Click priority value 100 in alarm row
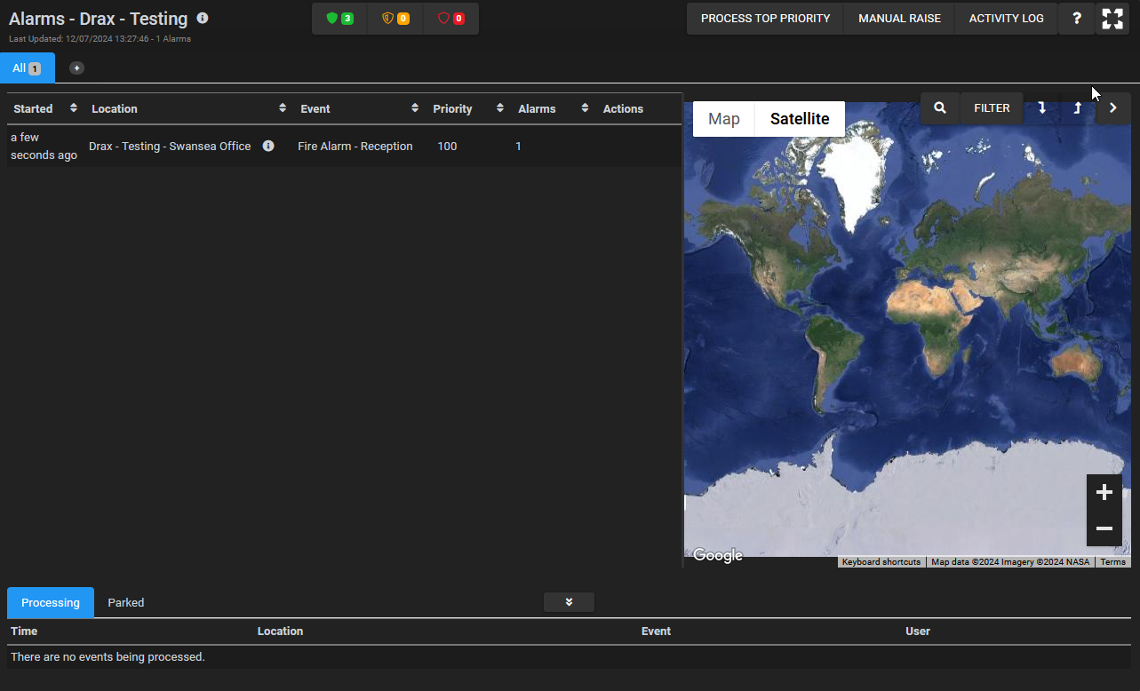1140x691 pixels. point(447,146)
